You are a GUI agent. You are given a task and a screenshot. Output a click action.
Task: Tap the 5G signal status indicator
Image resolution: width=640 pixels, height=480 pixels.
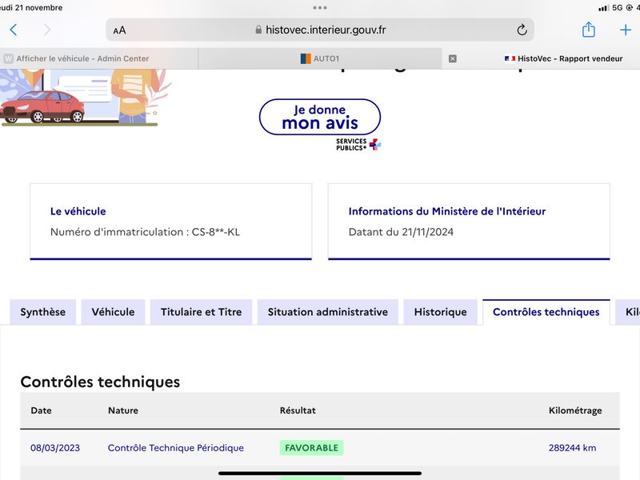coord(617,8)
